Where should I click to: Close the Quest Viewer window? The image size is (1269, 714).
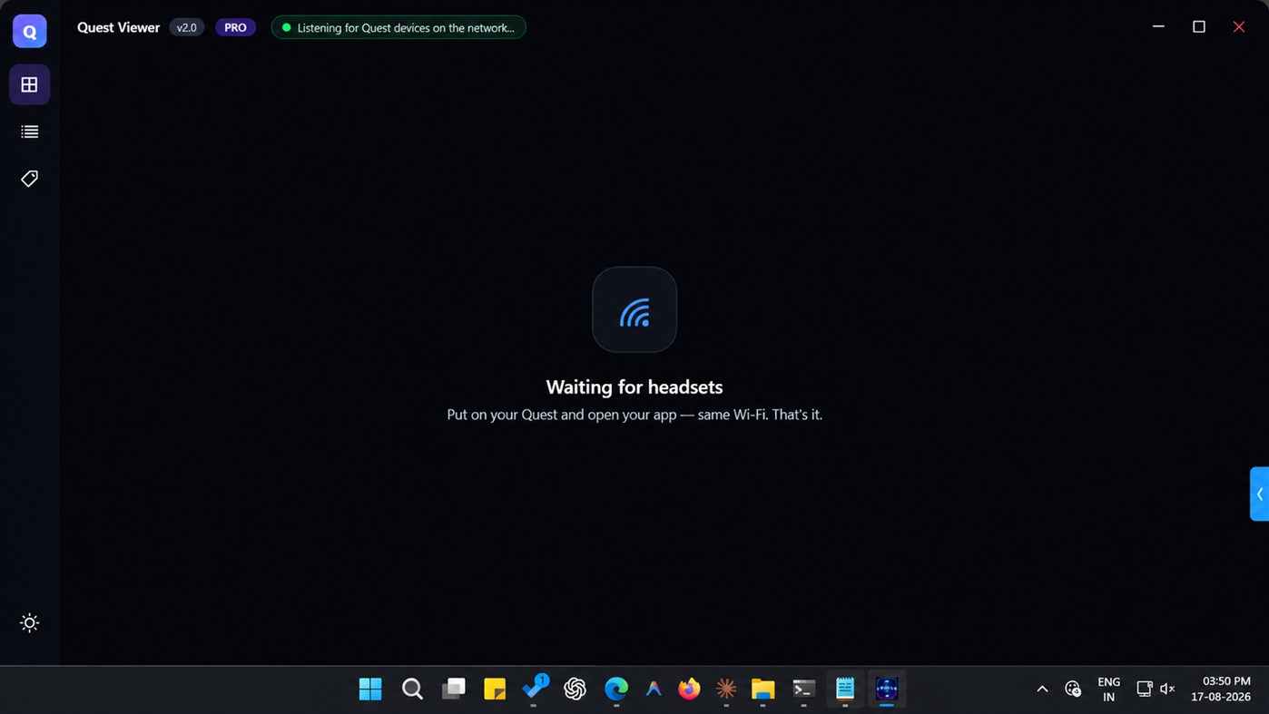point(1239,26)
